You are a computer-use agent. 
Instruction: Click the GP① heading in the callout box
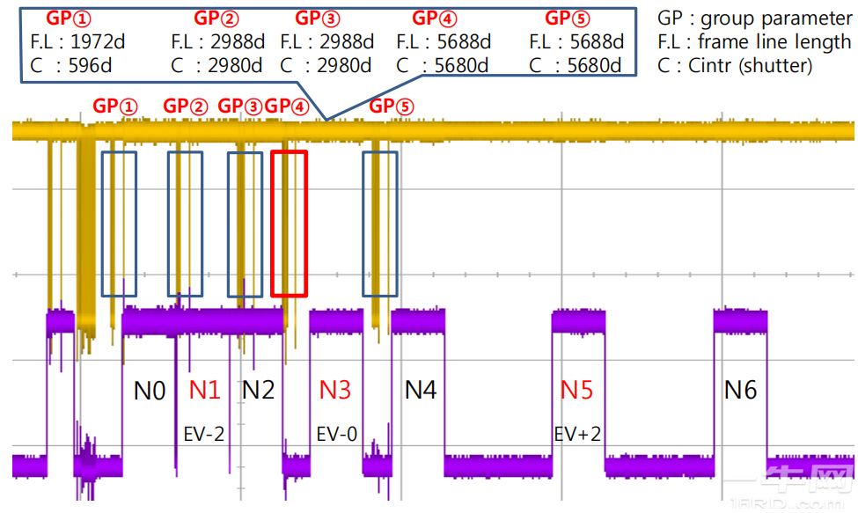(x=69, y=18)
